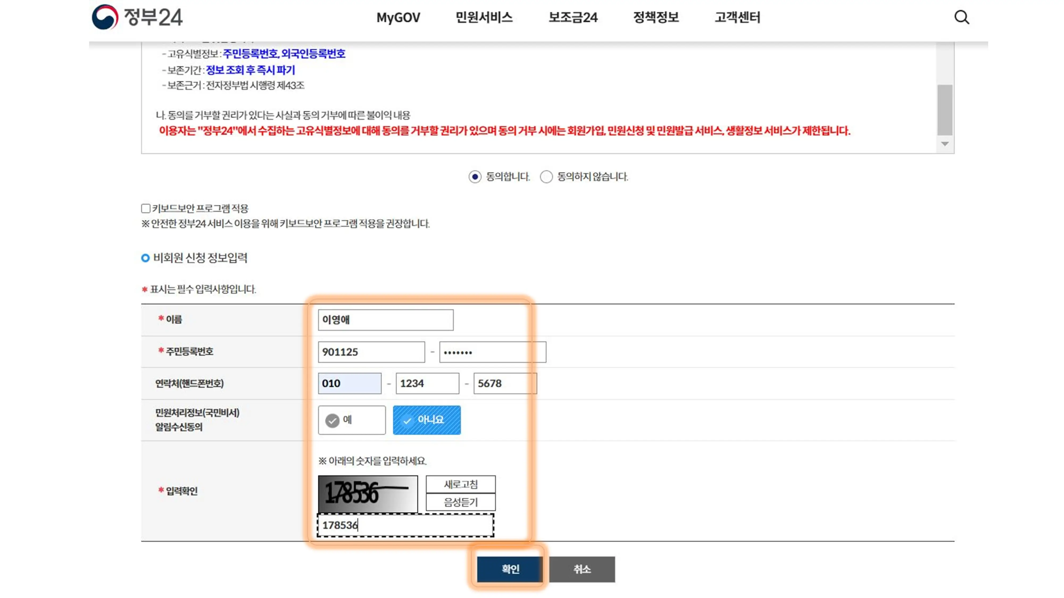This screenshot has height=598, width=1064.
Task: Open search with the magnifier icon
Action: tap(962, 17)
